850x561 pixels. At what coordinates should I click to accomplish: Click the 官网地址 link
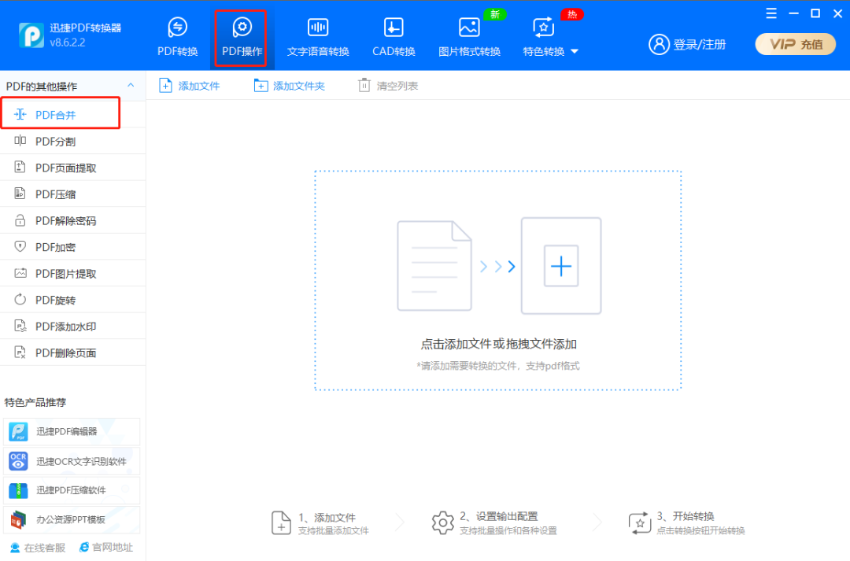tap(105, 548)
